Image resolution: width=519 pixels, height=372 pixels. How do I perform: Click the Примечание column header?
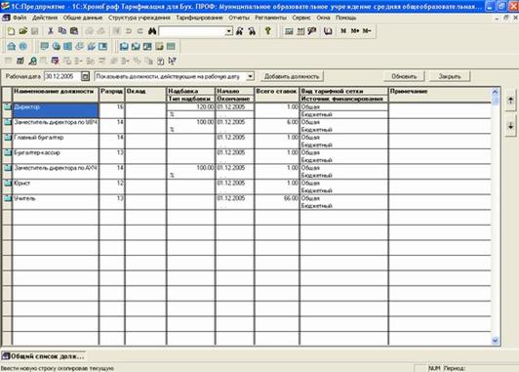point(440,95)
